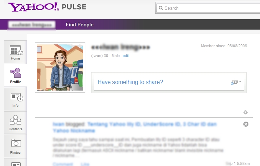The image size is (260, 166).
Task: Focus the Search input field
Action: click(208, 8)
